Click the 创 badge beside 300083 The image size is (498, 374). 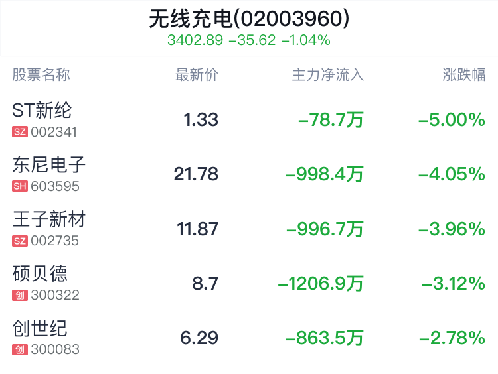pos(20,350)
